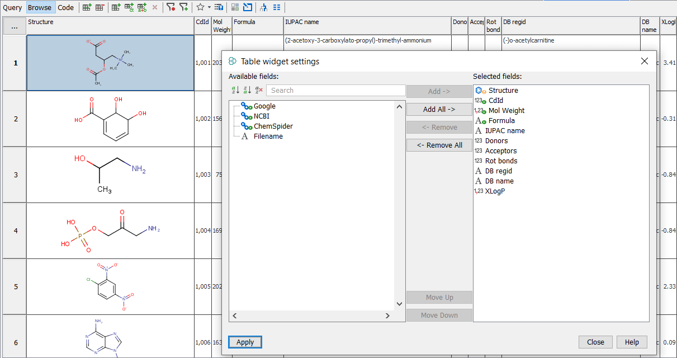
Task: Switch to the Query tab
Action: 13,7
